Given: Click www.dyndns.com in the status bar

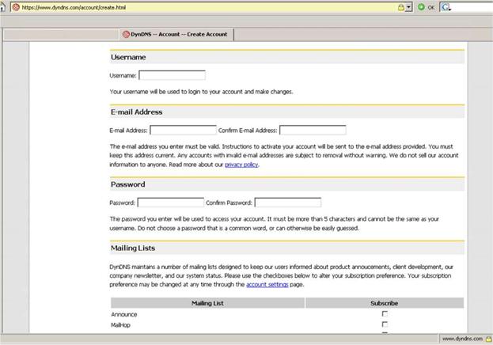Looking at the screenshot, I should pos(462,339).
